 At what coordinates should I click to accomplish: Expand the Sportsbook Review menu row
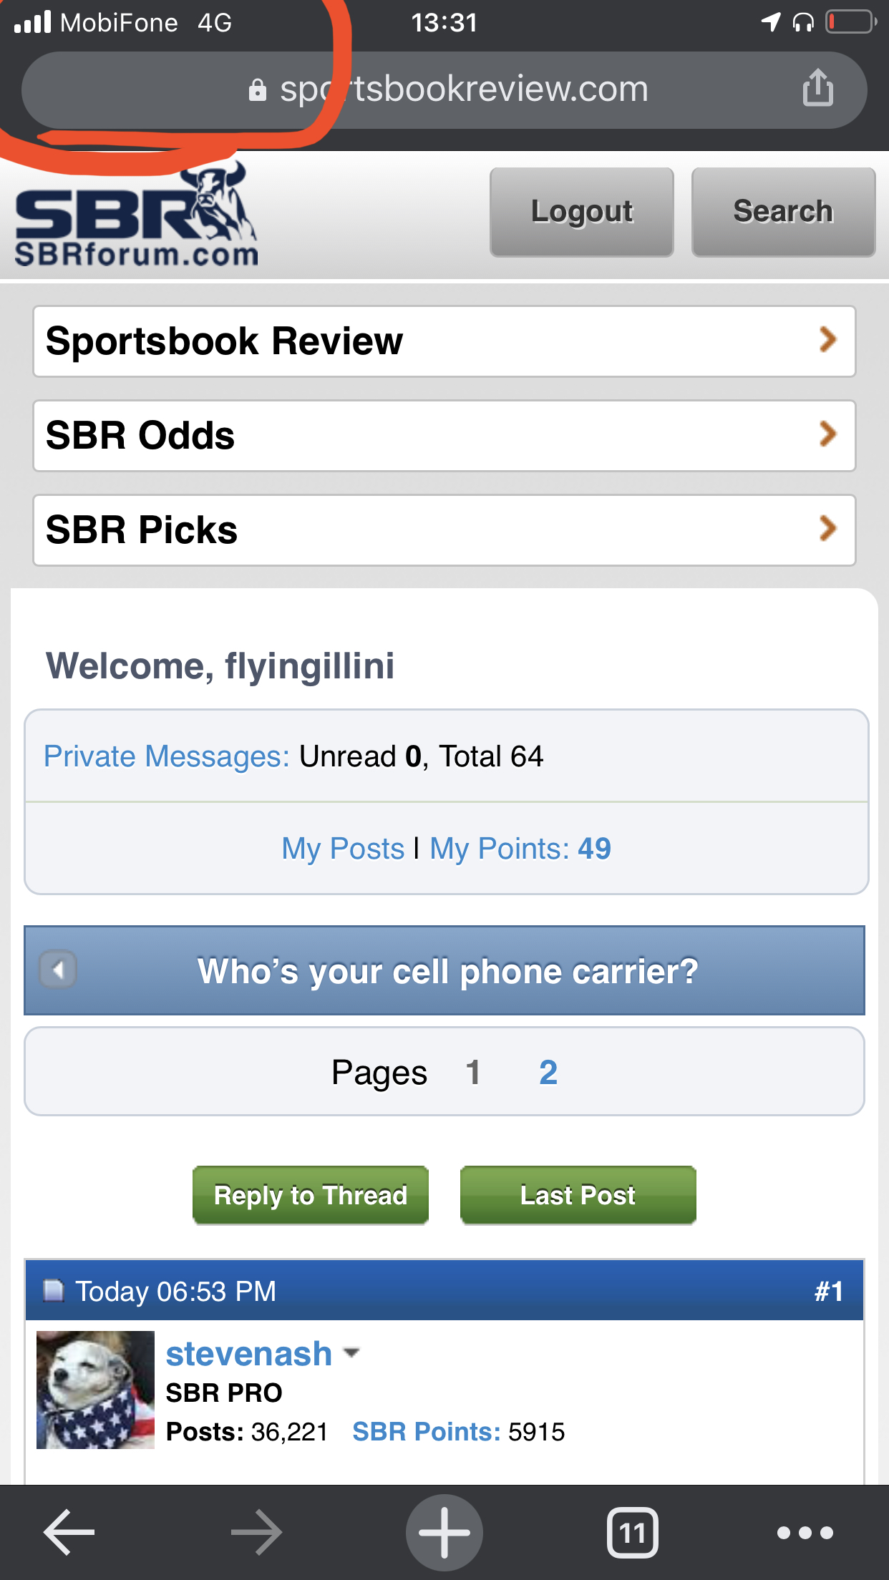[x=444, y=341]
